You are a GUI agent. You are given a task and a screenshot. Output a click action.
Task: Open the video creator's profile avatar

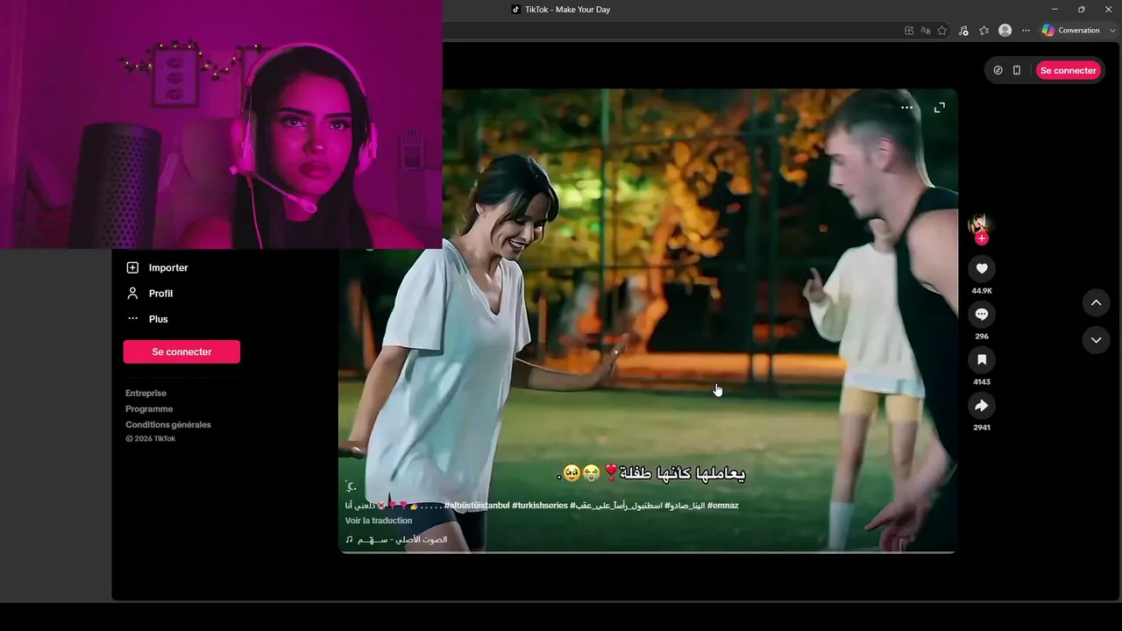(980, 223)
